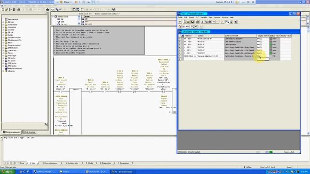This screenshot has width=310, height=174.
Task: Switch to LAD/STL/FBD task in taskbar
Action: (x=97, y=172)
